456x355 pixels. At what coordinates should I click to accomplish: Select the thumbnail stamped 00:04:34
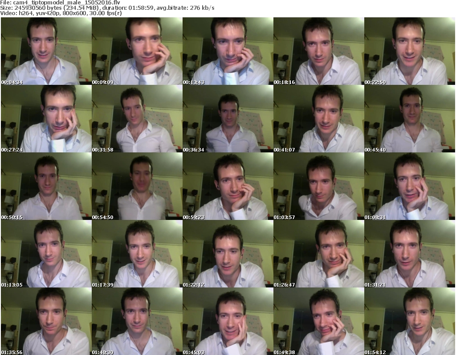[46, 51]
